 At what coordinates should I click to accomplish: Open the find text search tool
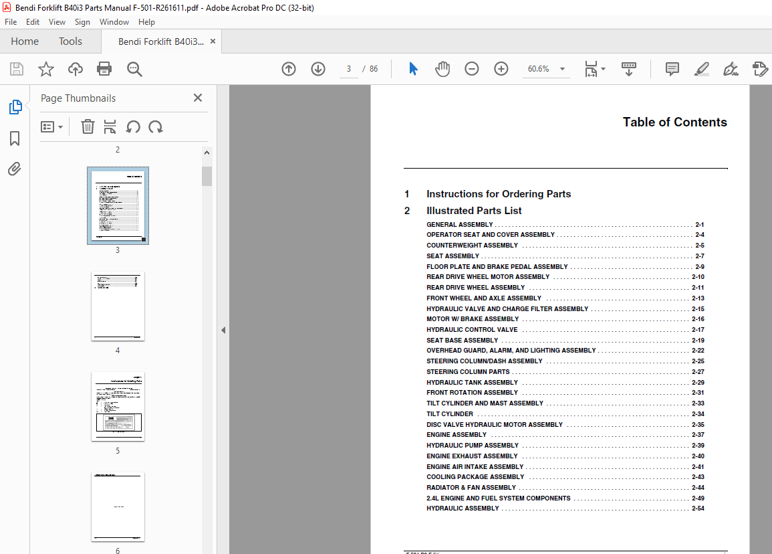click(x=134, y=69)
